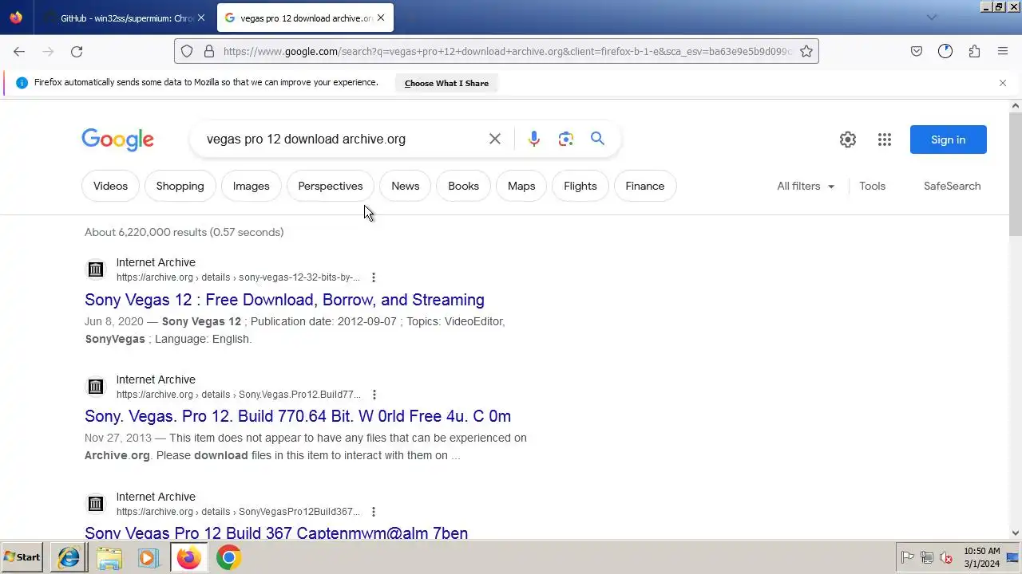Open the site security padlock info
This screenshot has width=1022, height=574.
(x=209, y=51)
